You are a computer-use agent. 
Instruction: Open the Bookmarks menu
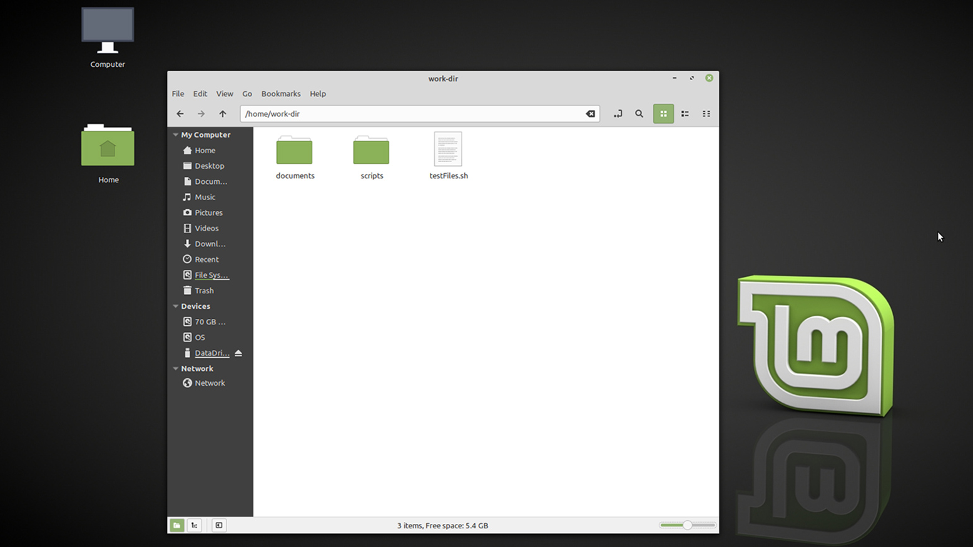click(281, 94)
